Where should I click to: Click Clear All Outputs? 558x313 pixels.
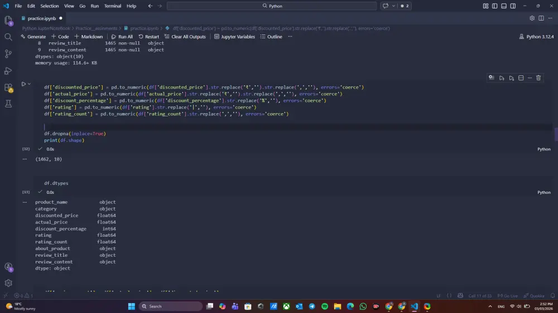click(185, 37)
